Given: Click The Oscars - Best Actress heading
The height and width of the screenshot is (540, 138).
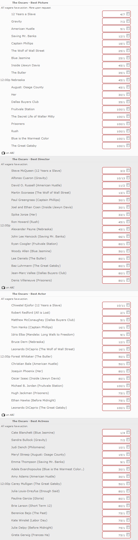Looking at the screenshot, I should click(31, 421).
